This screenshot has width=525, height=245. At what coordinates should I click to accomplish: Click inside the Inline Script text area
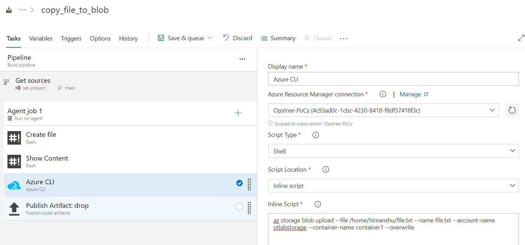click(393, 229)
